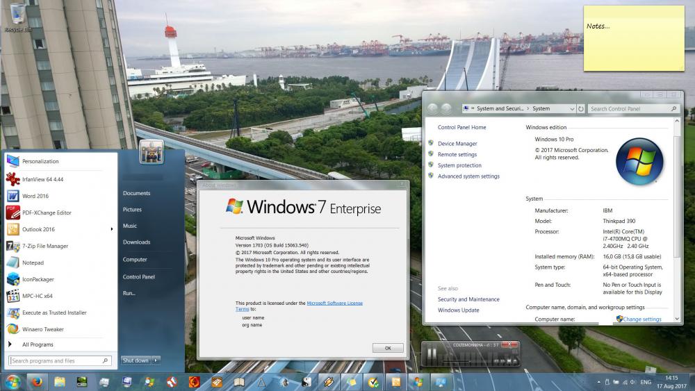695x391 pixels.
Task: Click the user account picture in Start menu
Action: coord(151,152)
